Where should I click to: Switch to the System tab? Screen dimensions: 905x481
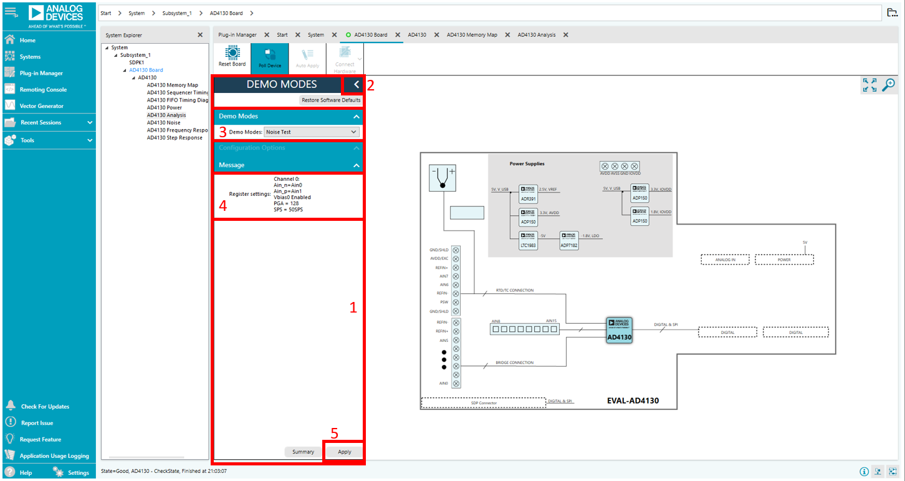click(316, 35)
